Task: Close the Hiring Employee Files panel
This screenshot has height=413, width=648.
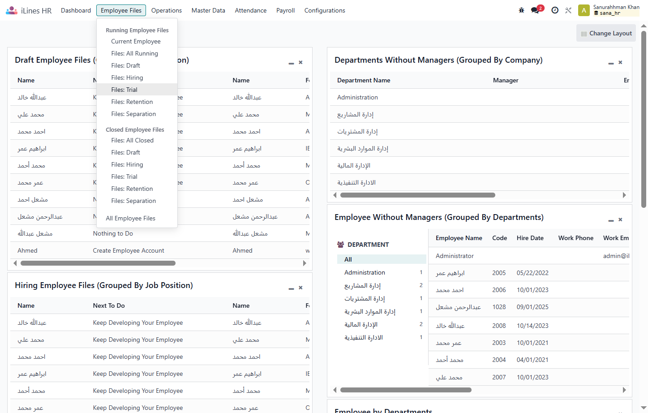Action: click(x=300, y=288)
